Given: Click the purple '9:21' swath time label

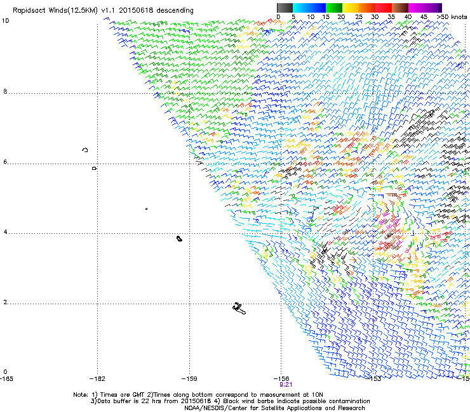Looking at the screenshot, I should (x=286, y=385).
